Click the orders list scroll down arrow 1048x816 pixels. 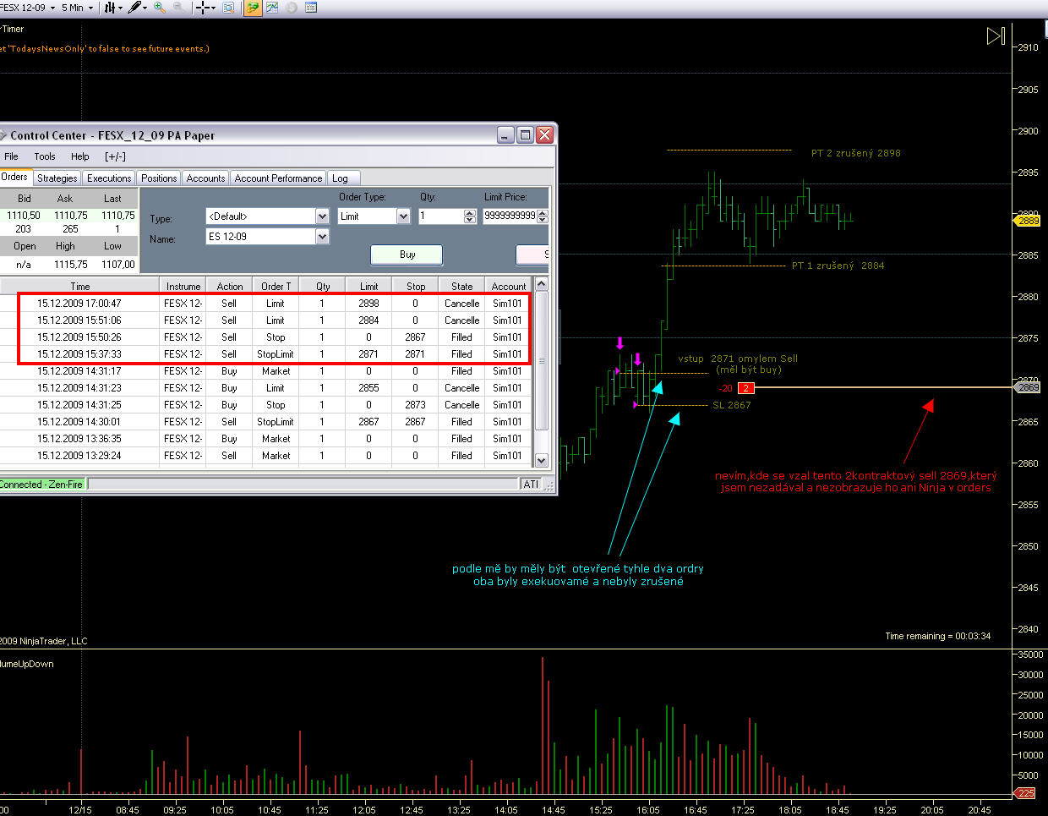coord(542,460)
